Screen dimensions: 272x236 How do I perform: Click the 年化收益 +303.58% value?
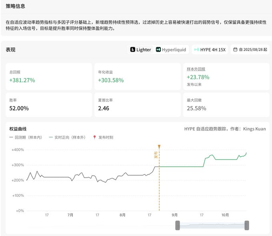click(x=111, y=80)
